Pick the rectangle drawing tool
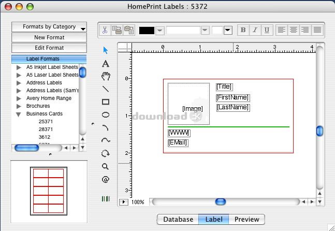Viewport: 335px width, 231px height. (x=106, y=102)
